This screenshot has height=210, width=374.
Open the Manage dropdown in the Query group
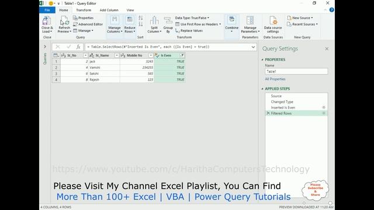[x=83, y=31]
